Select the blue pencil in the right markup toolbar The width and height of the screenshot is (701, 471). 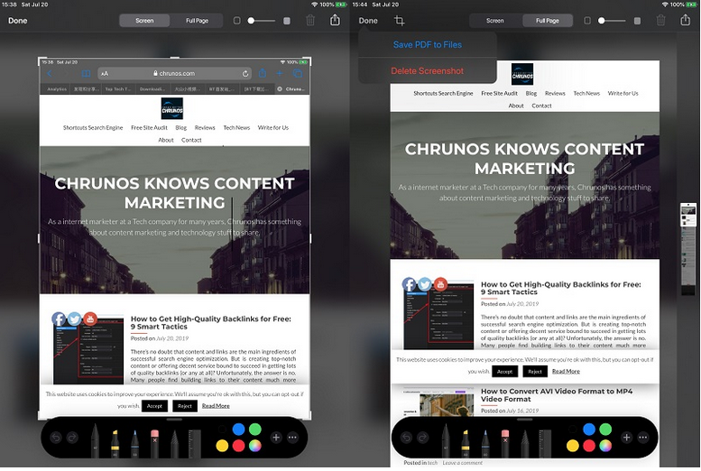(485, 443)
